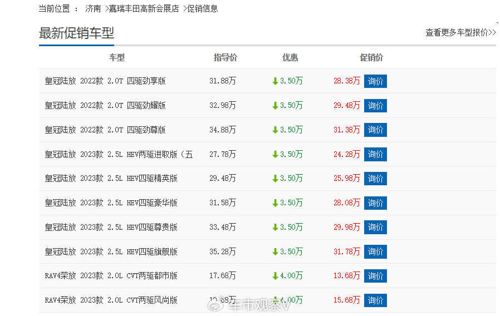Open 皇冠陆放 2022款 2.0T 四驱劲耀版

[105, 106]
